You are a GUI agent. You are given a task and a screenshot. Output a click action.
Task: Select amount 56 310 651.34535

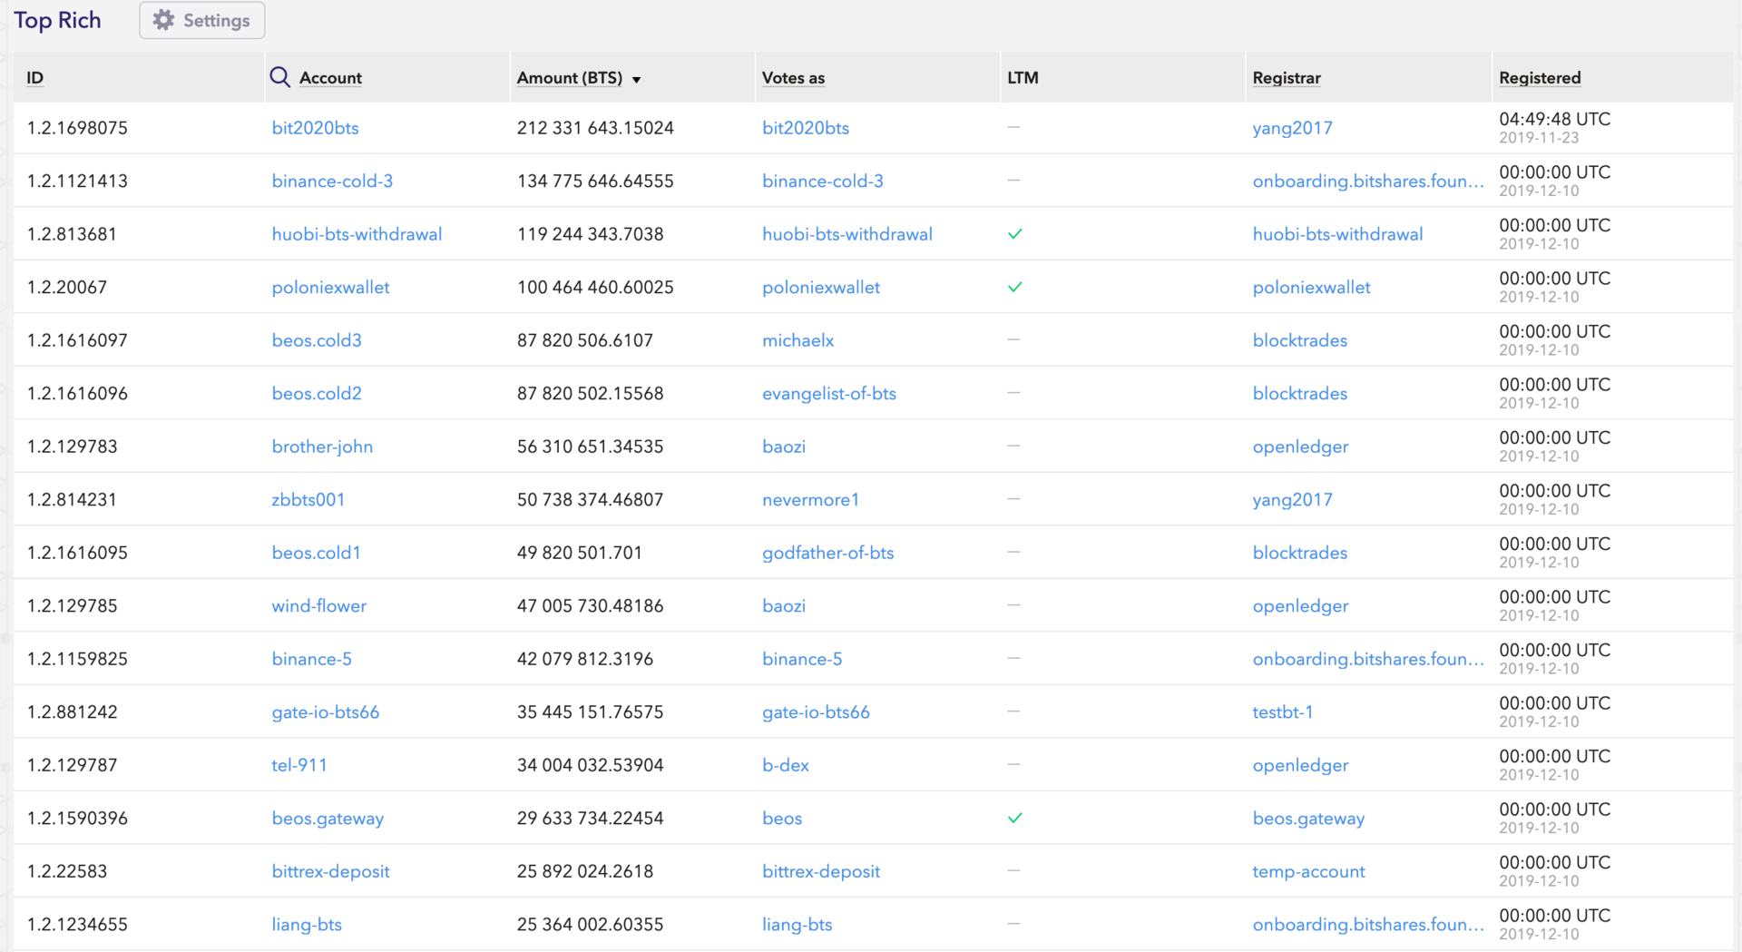(590, 447)
